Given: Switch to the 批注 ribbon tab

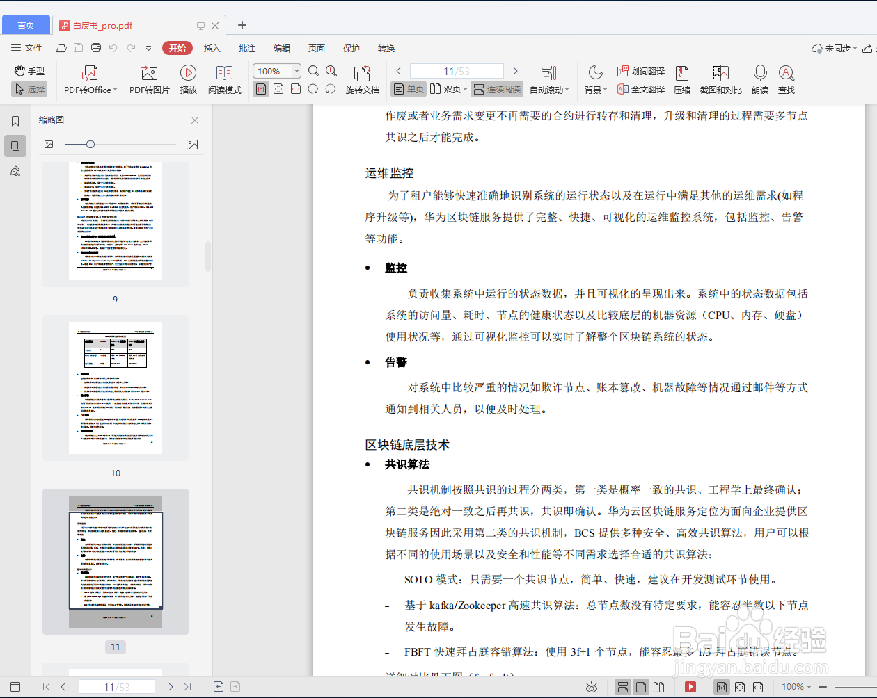Looking at the screenshot, I should tap(247, 48).
